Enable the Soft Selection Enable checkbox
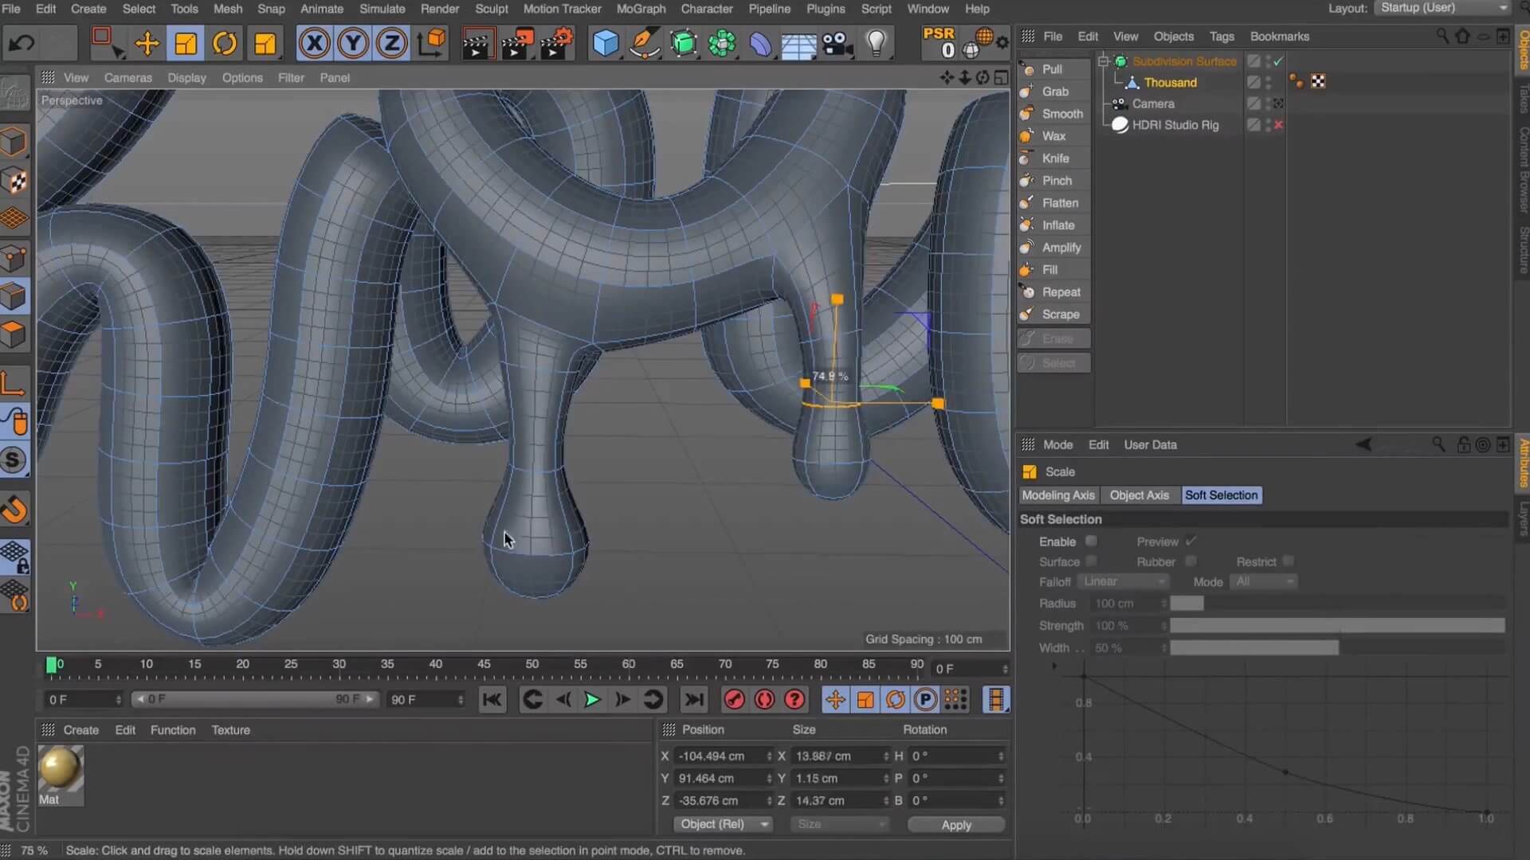This screenshot has width=1530, height=860. 1091,541
